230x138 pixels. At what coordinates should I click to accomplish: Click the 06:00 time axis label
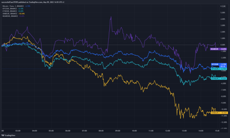point(68,131)
